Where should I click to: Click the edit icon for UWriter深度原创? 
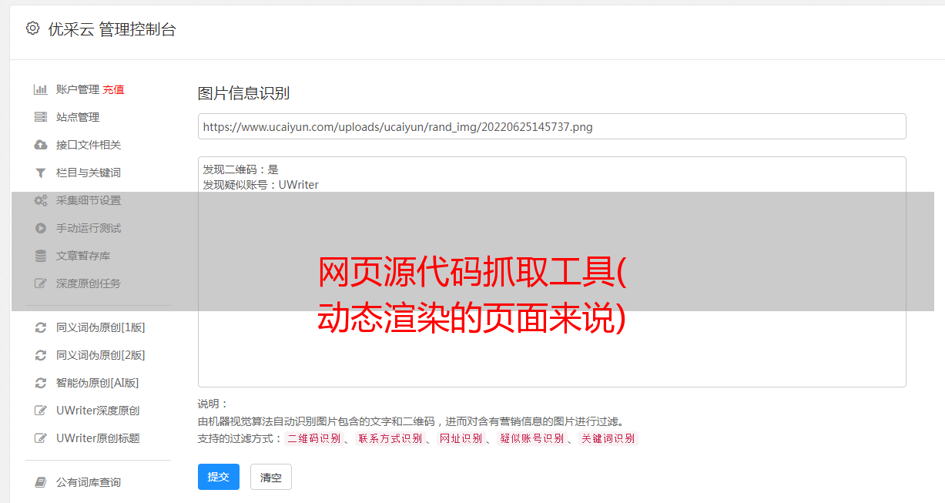[x=41, y=411]
